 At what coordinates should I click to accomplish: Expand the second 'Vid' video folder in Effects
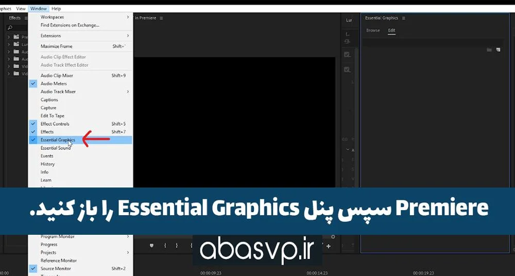9,74
